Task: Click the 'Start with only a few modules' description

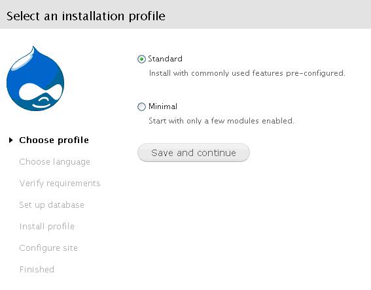Action: [221, 121]
